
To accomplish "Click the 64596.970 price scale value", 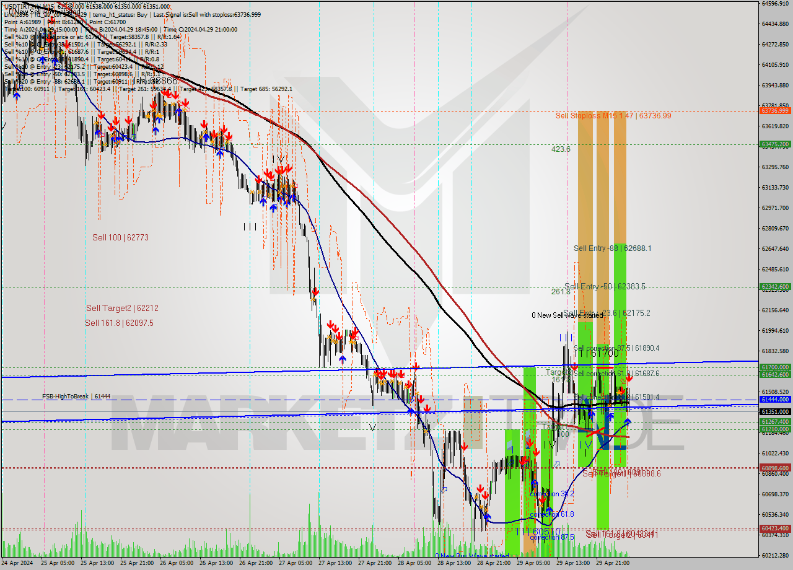I will (x=774, y=4).
